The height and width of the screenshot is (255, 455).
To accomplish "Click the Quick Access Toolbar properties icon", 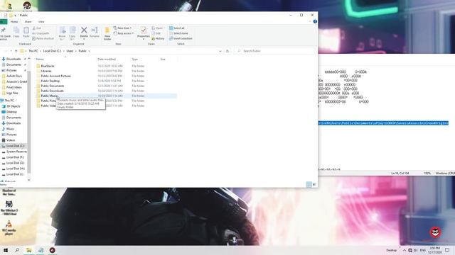I will coord(6,15).
